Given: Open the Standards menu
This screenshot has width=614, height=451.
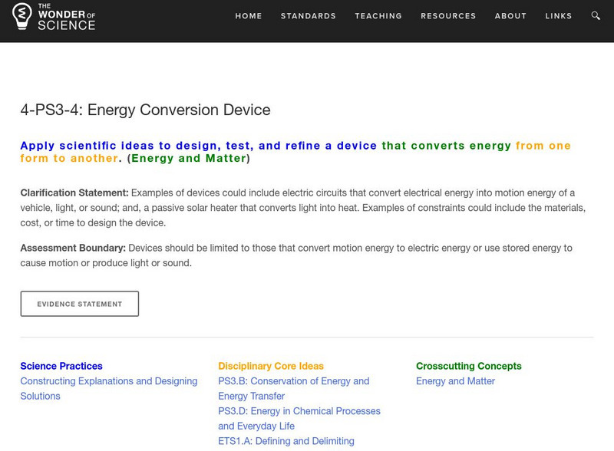Looking at the screenshot, I should pyautogui.click(x=309, y=16).
